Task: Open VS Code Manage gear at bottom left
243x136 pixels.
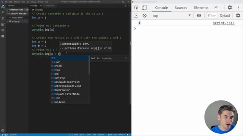Action: [x=3, y=130]
